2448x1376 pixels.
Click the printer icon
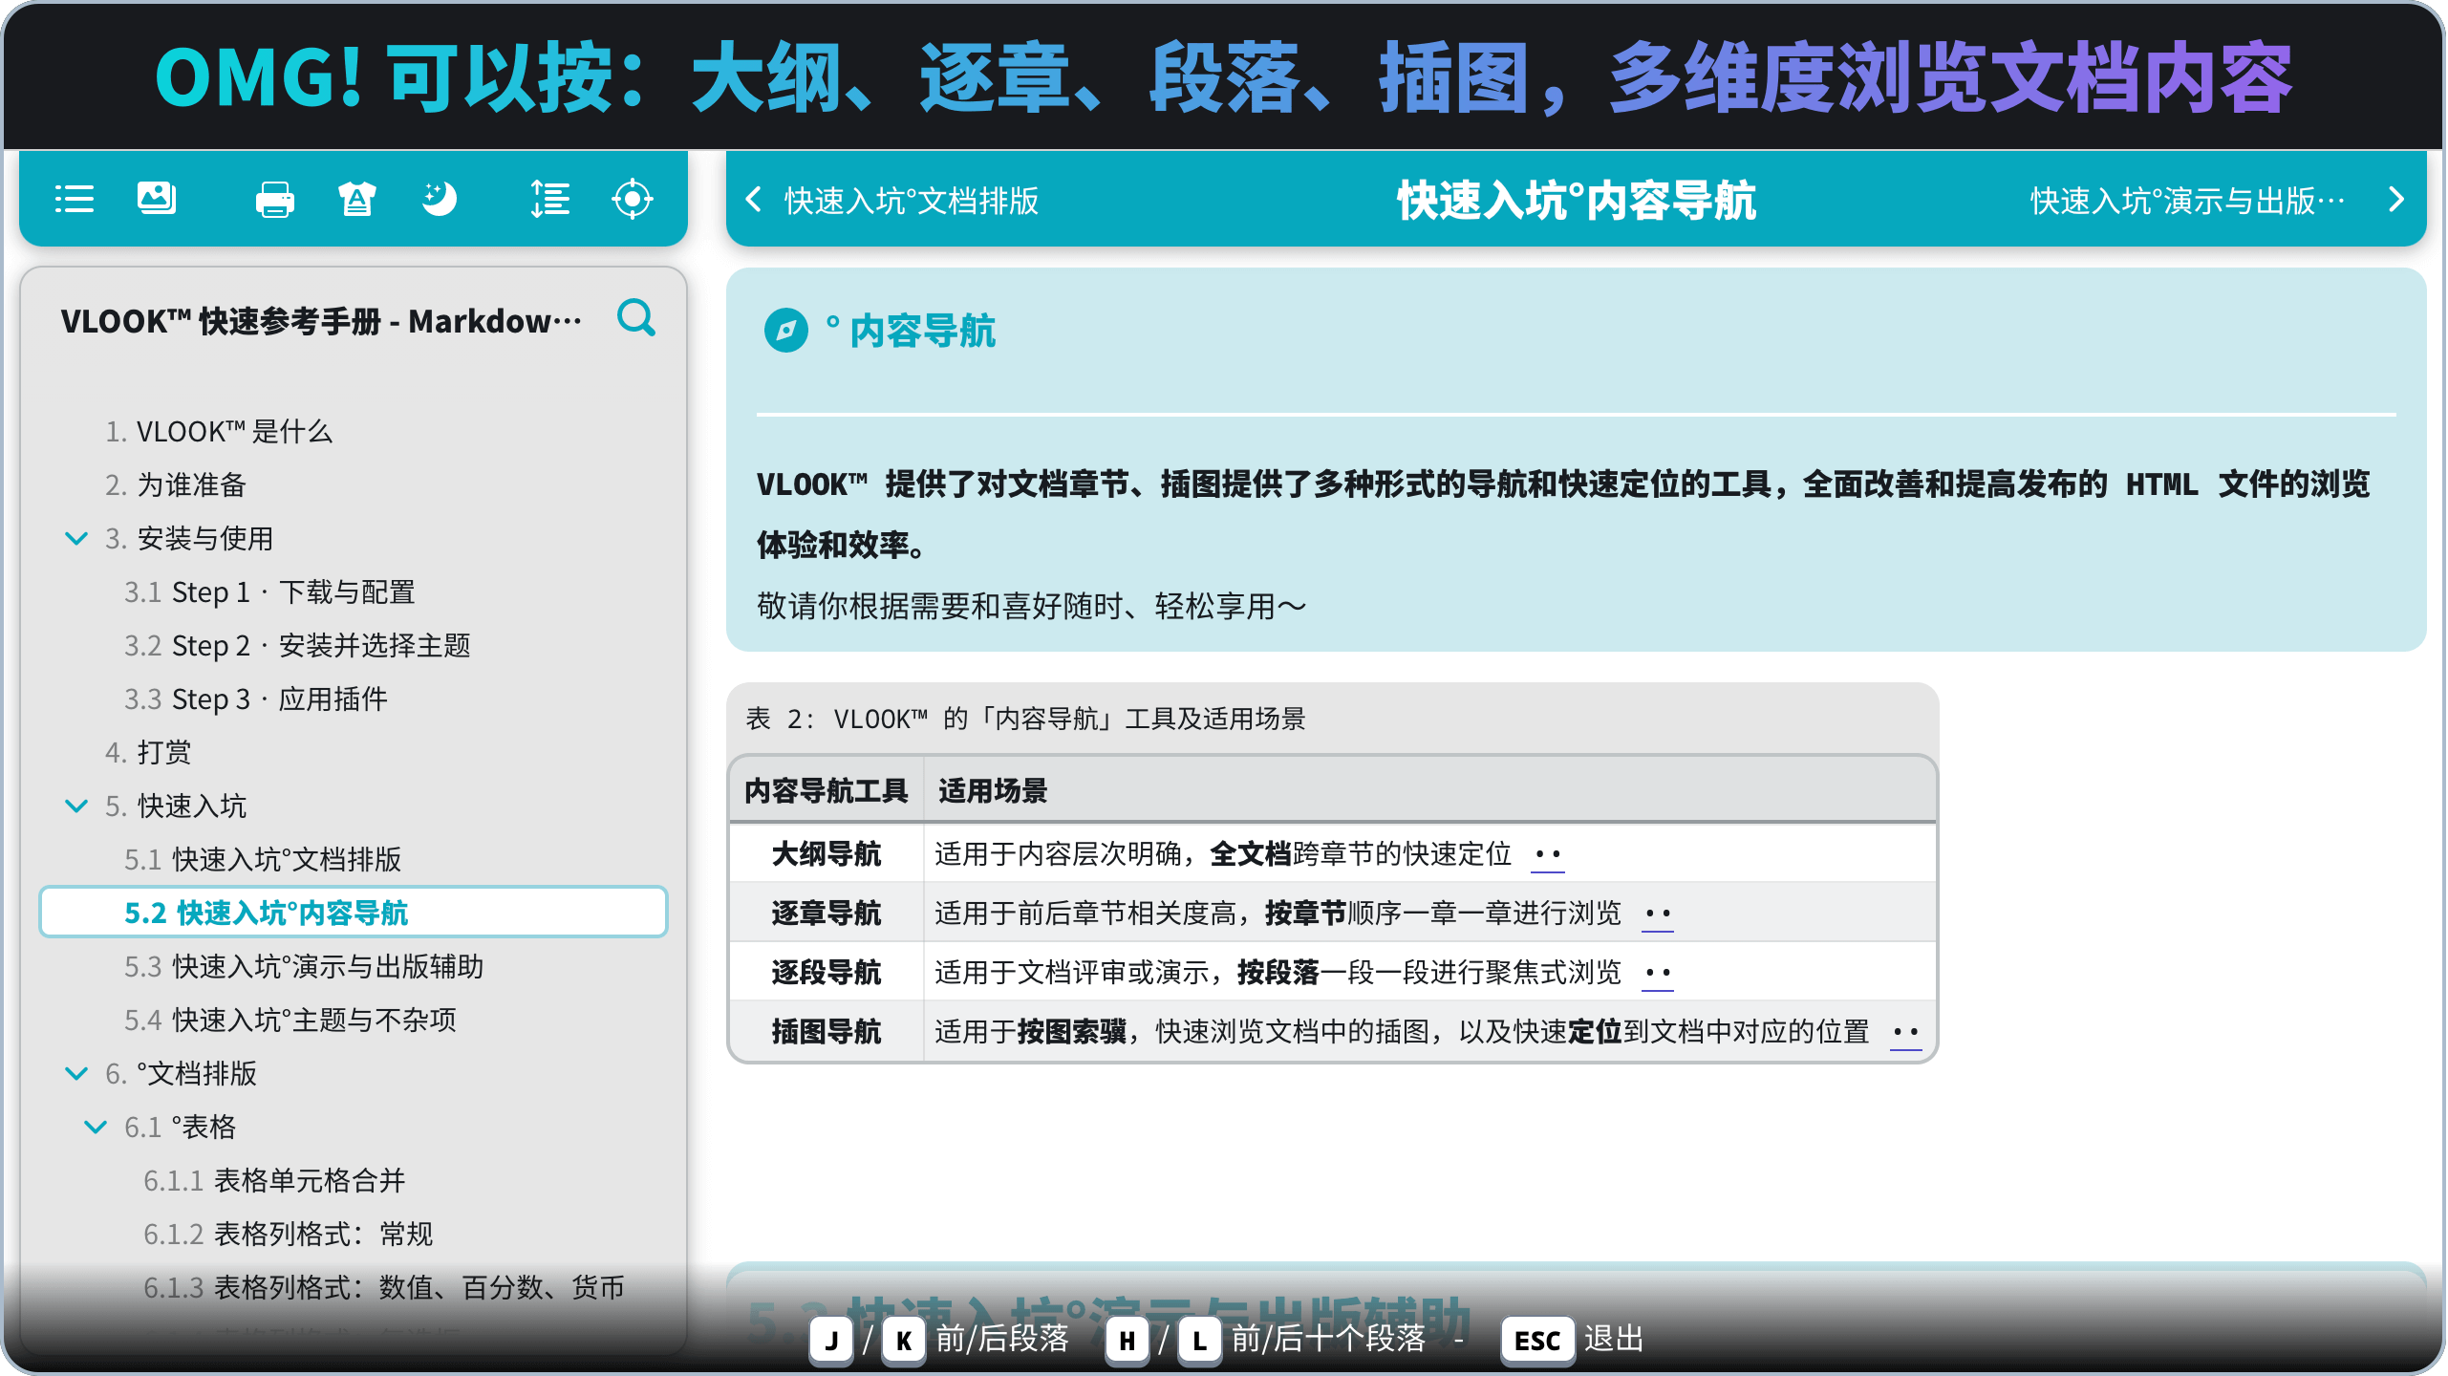pyautogui.click(x=275, y=199)
